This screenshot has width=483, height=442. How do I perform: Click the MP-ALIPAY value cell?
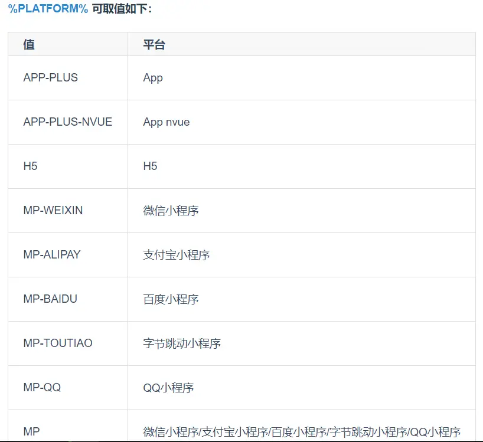click(x=68, y=255)
